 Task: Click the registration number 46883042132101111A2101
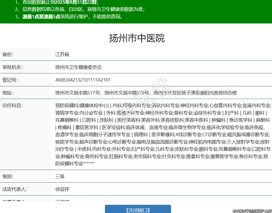click(x=83, y=80)
